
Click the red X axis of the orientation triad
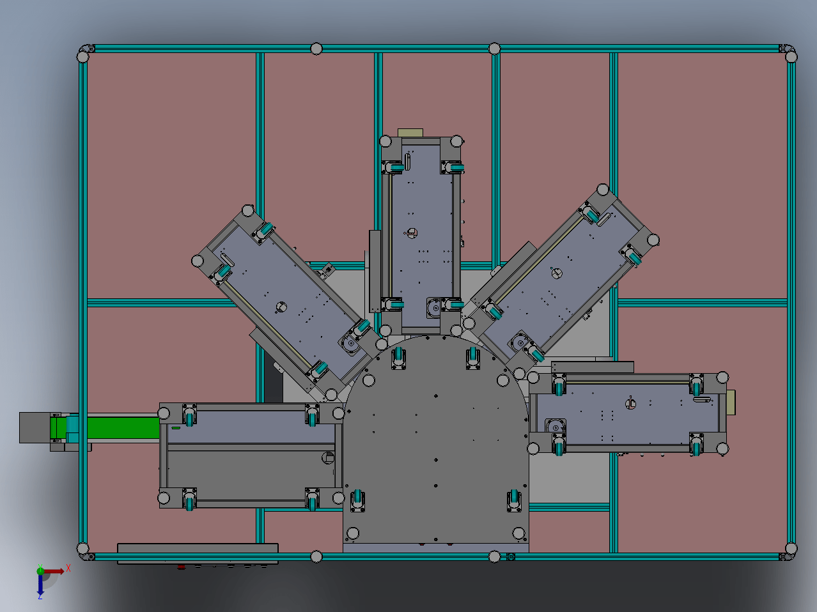coord(53,570)
